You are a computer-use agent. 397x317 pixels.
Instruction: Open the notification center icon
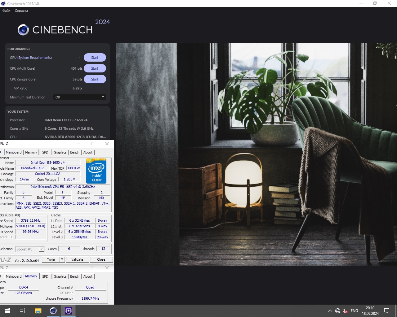(x=387, y=311)
